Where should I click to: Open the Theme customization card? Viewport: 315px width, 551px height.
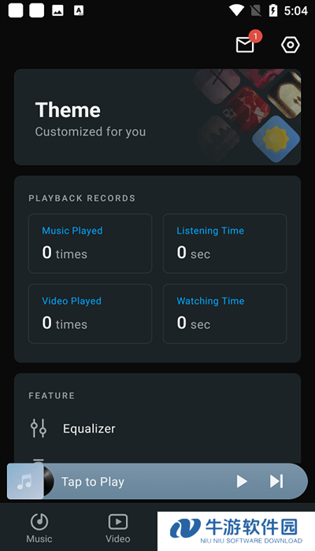pyautogui.click(x=157, y=117)
